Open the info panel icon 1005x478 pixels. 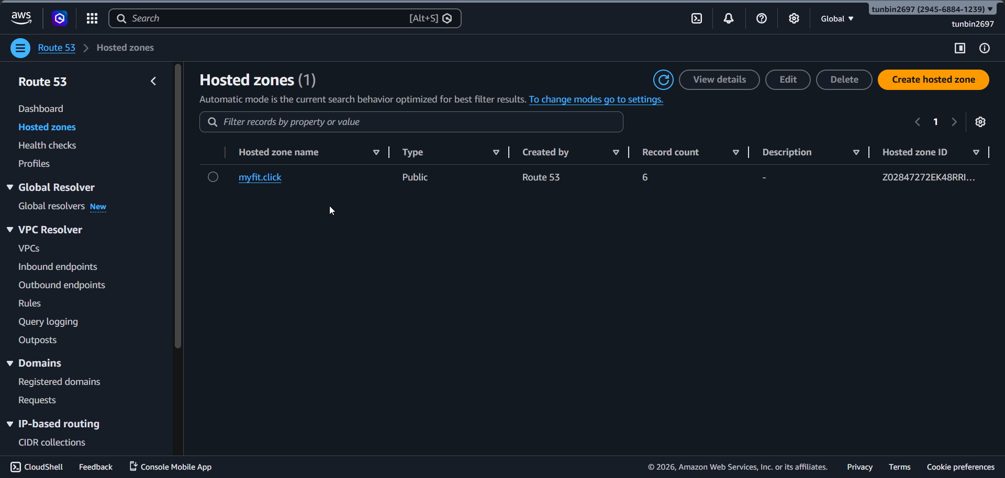(985, 48)
